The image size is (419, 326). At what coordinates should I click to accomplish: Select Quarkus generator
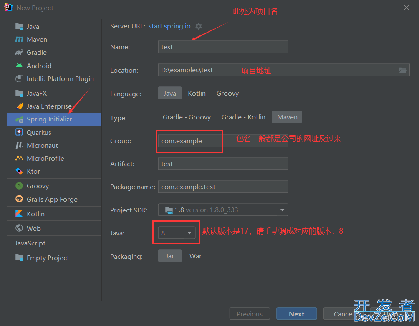[x=54, y=132]
